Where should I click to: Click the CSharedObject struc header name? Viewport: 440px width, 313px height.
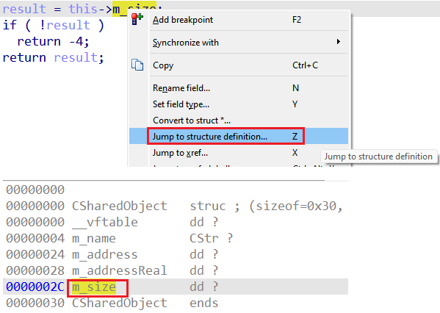(x=120, y=206)
